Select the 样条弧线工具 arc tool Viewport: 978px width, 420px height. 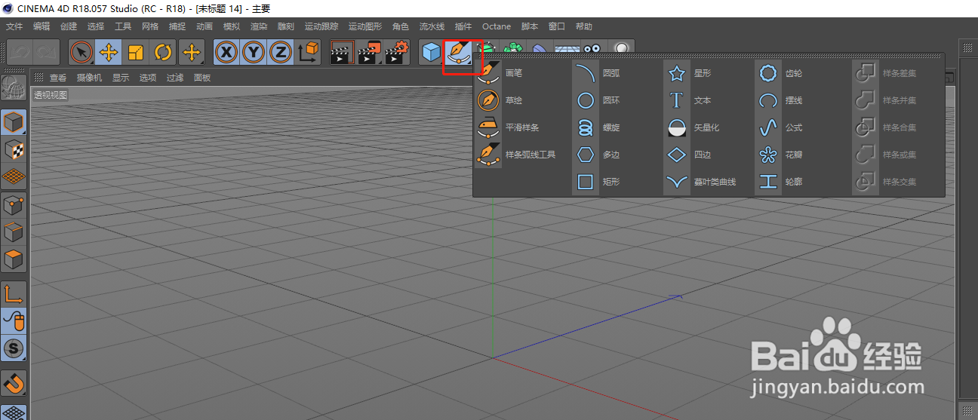coord(516,155)
